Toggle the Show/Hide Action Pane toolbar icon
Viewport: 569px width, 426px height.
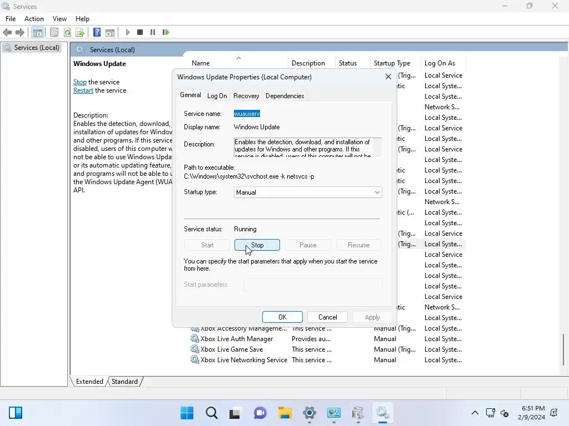110,33
